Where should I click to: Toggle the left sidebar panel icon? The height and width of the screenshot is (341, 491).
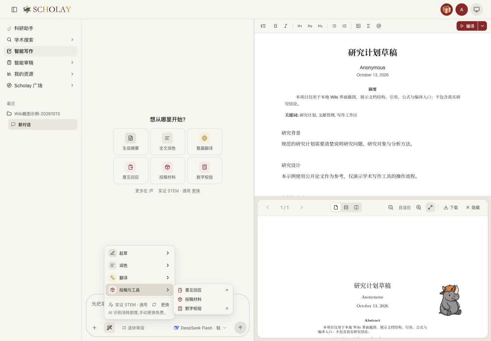tap(14, 10)
